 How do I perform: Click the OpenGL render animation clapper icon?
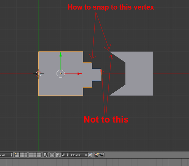point(101,155)
